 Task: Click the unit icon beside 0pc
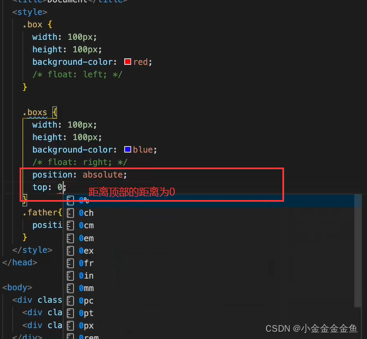point(70,301)
